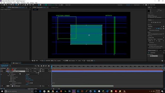Open the After Effects taskbar icon
The image size is (165, 93).
(x=74, y=91)
